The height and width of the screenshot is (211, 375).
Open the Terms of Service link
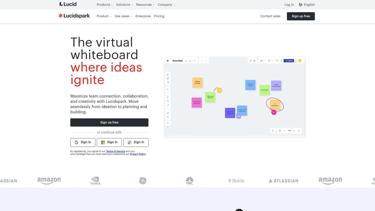116,151
